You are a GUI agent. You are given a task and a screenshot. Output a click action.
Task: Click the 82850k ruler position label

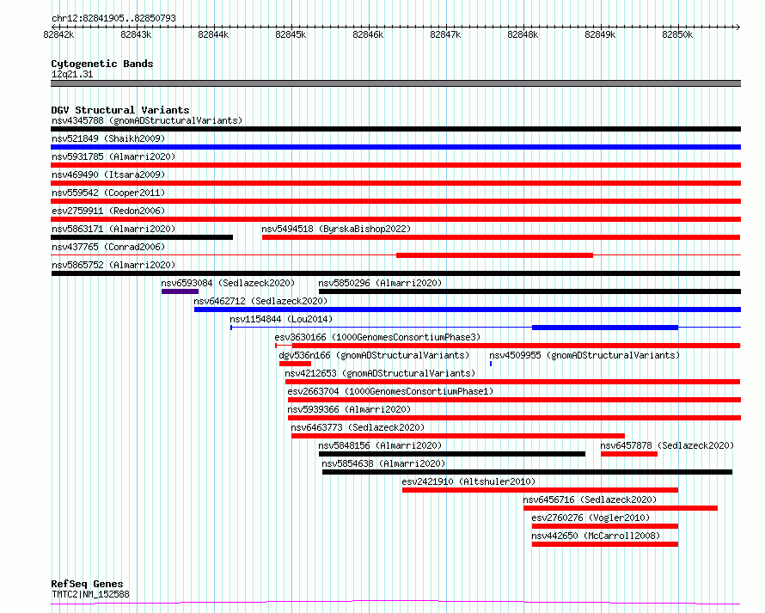click(x=677, y=34)
